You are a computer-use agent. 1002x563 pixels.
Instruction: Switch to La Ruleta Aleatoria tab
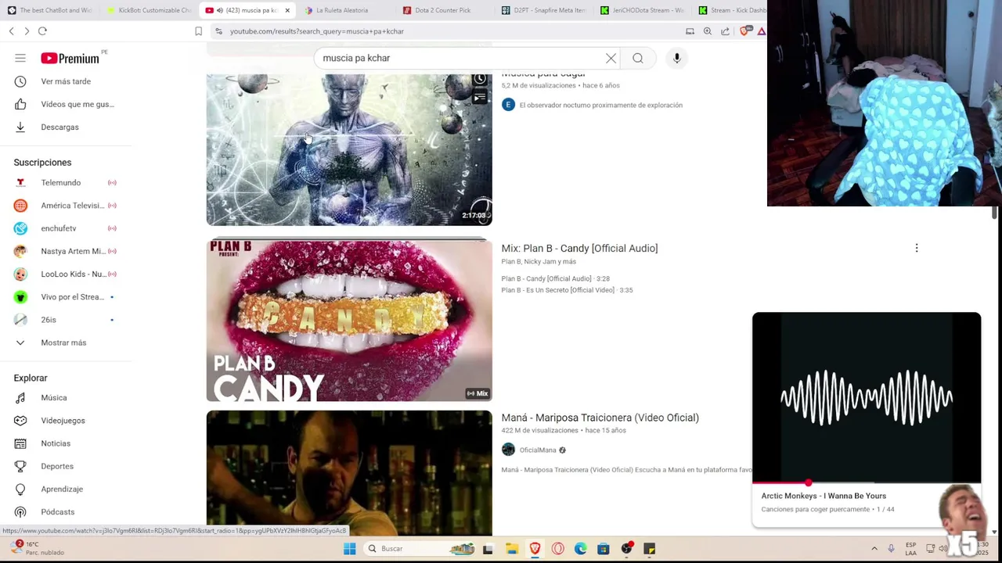tap(341, 10)
